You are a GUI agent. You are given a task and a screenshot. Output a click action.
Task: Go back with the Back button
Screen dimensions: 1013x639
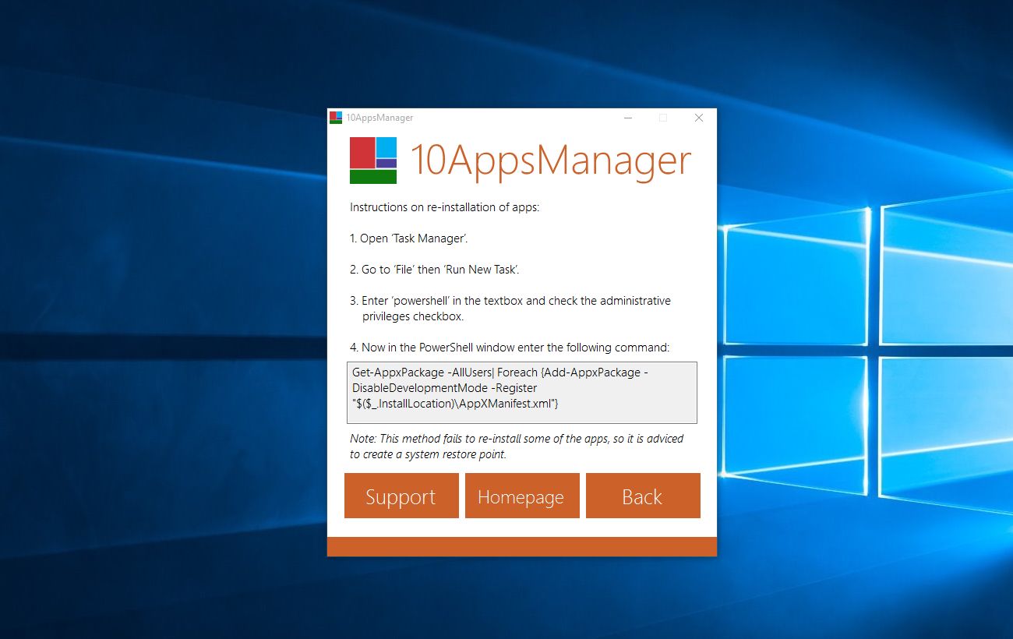tap(643, 496)
